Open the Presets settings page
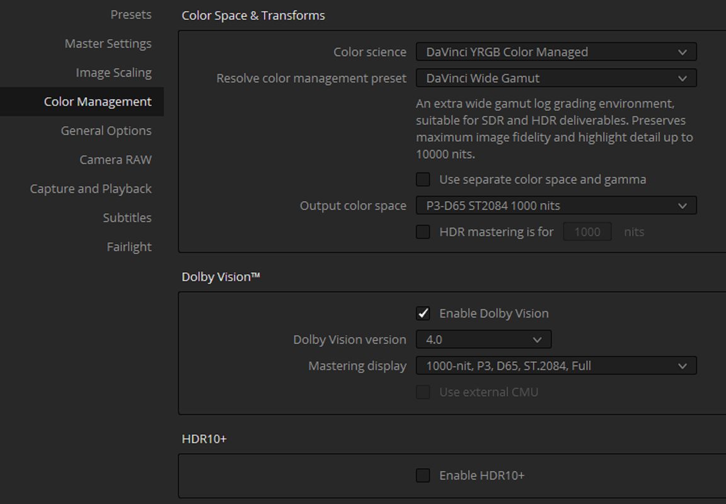Image resolution: width=726 pixels, height=504 pixels. point(130,15)
